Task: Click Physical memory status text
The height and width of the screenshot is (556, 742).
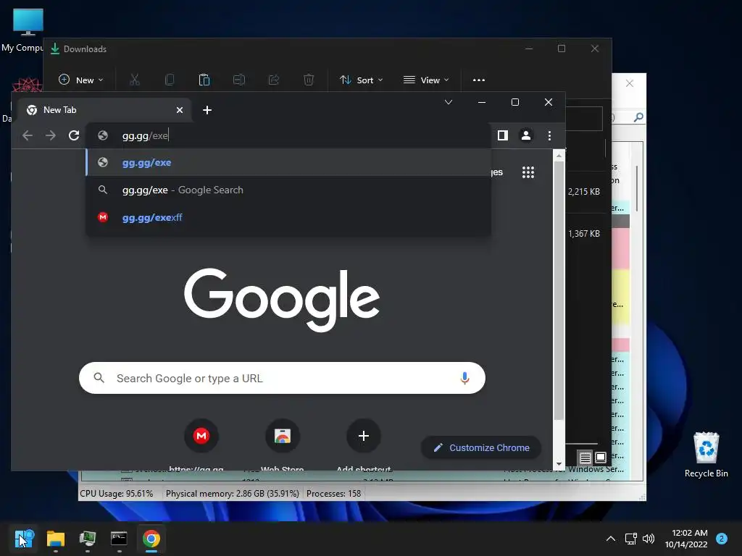Action: pyautogui.click(x=233, y=494)
